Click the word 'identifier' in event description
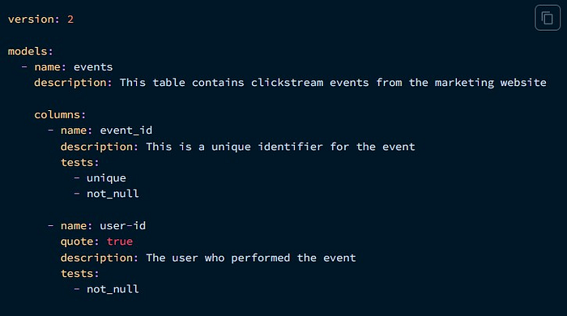This screenshot has width=567, height=316. (x=290, y=147)
